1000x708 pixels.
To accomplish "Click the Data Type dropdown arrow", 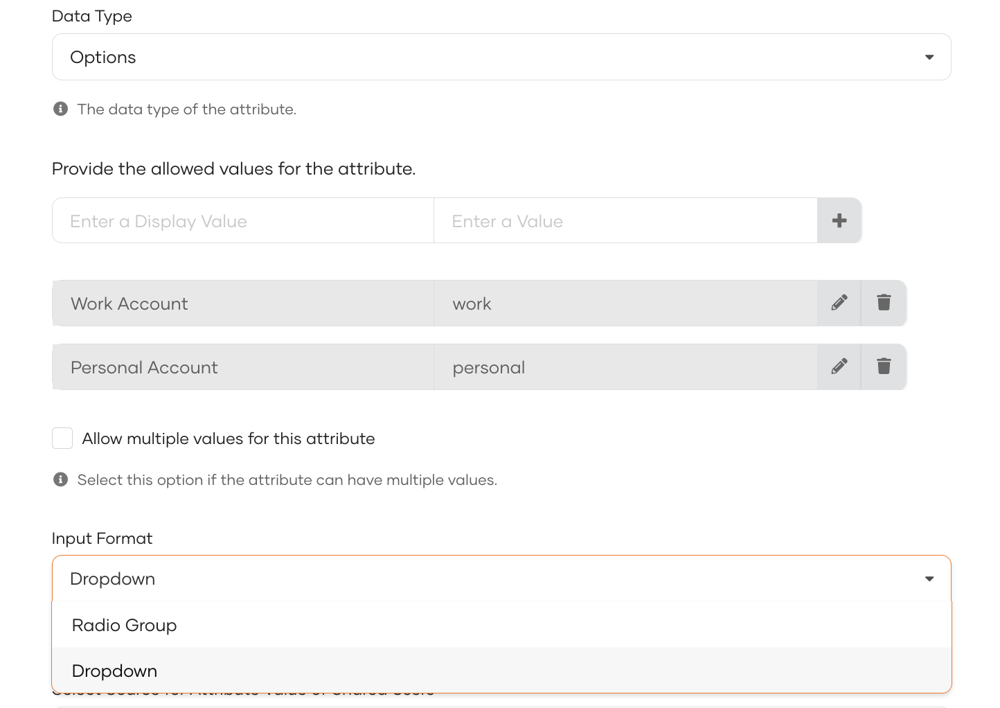I will [929, 57].
